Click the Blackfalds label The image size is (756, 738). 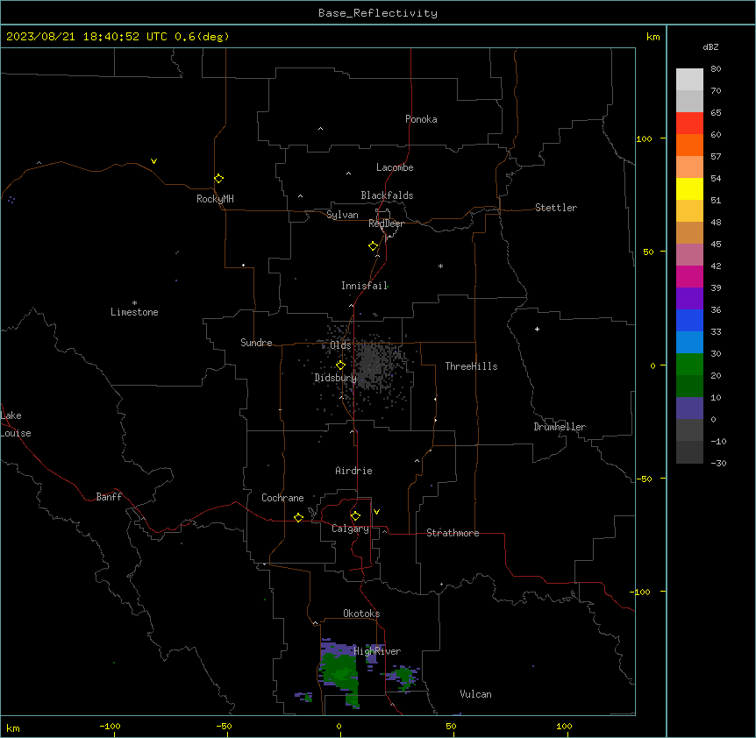tap(387, 195)
